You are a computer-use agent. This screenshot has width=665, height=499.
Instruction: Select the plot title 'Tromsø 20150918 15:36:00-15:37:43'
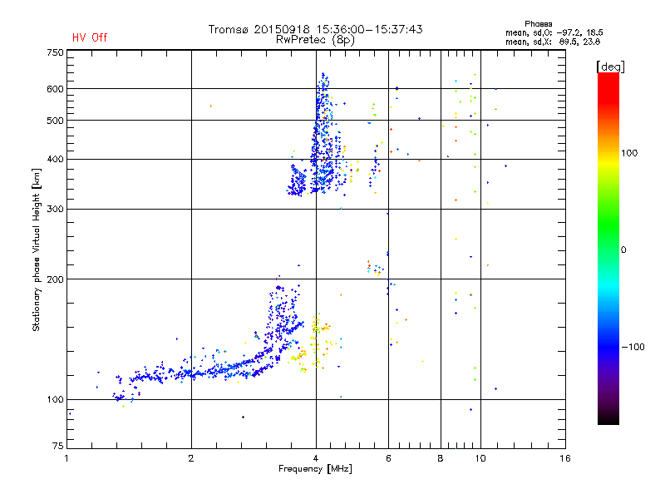pyautogui.click(x=315, y=29)
